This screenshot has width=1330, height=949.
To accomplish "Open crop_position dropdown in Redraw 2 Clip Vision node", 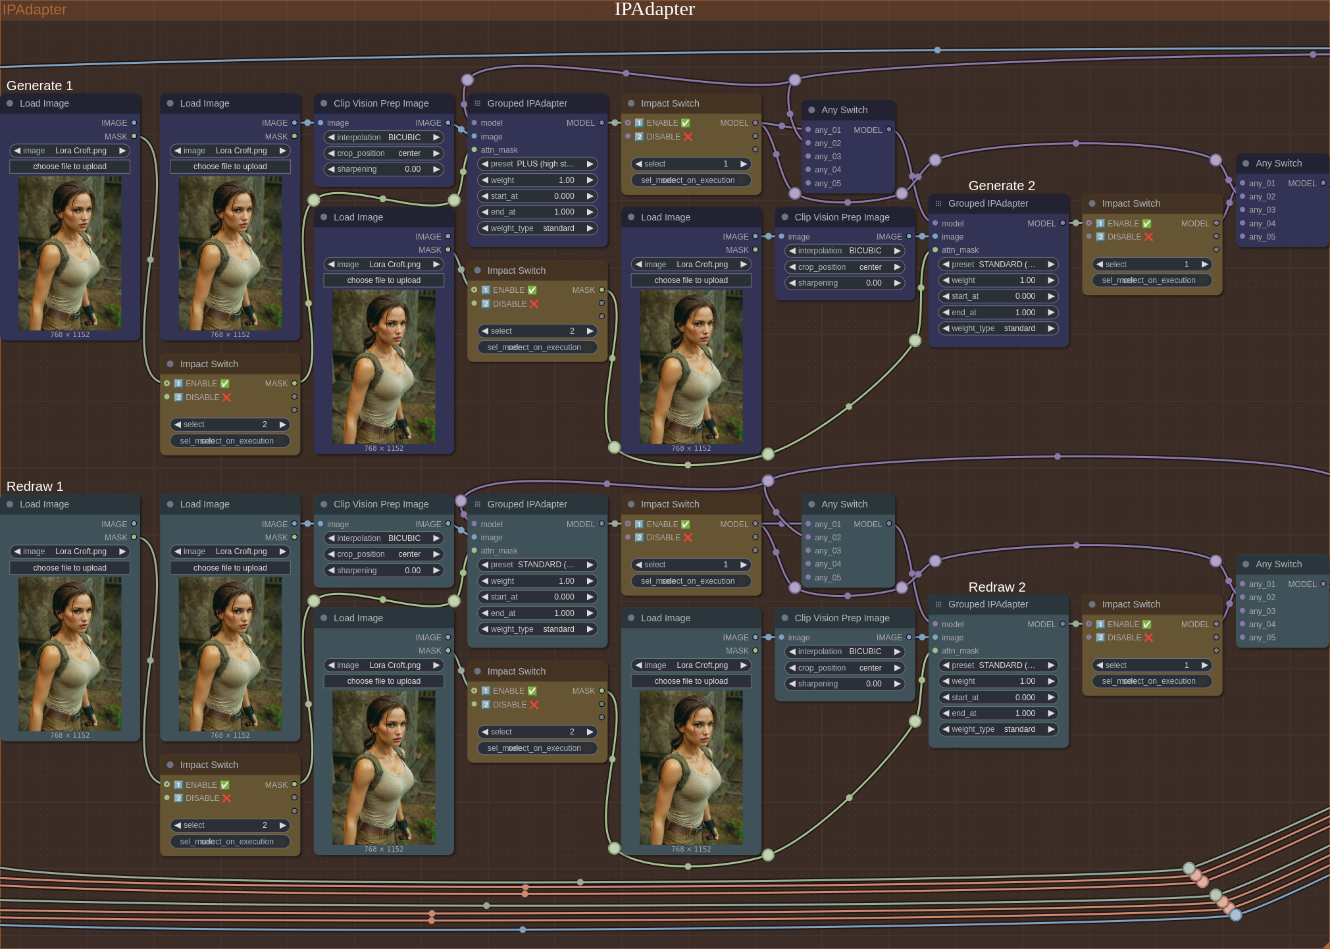I will 844,668.
